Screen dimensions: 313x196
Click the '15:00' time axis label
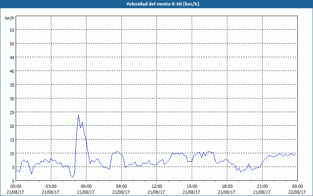192,187
